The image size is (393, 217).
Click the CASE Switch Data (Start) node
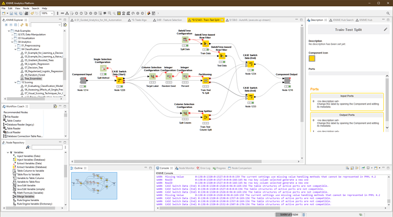point(120,80)
